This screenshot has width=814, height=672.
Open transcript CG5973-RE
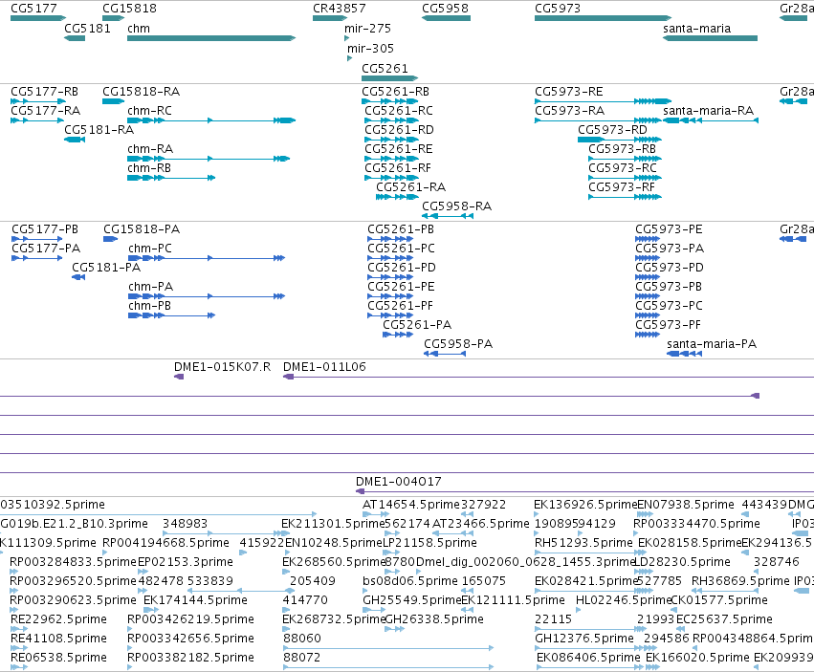pos(569,92)
